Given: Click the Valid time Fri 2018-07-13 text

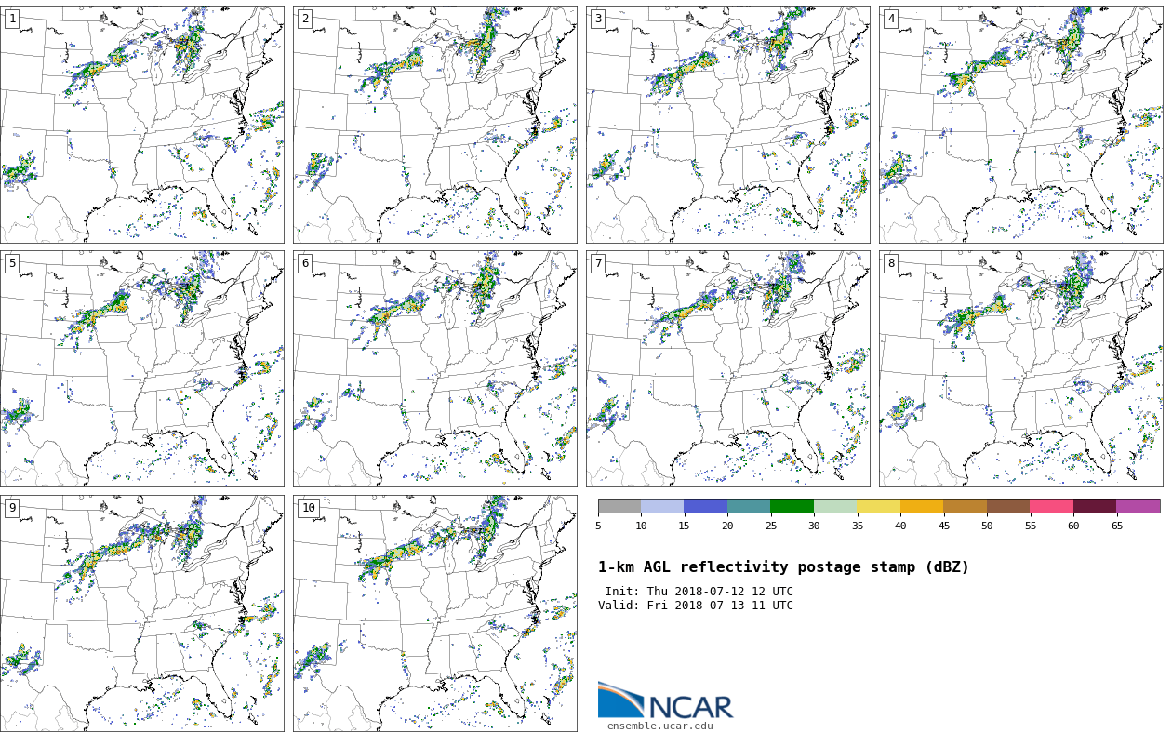Looking at the screenshot, I should [x=695, y=606].
